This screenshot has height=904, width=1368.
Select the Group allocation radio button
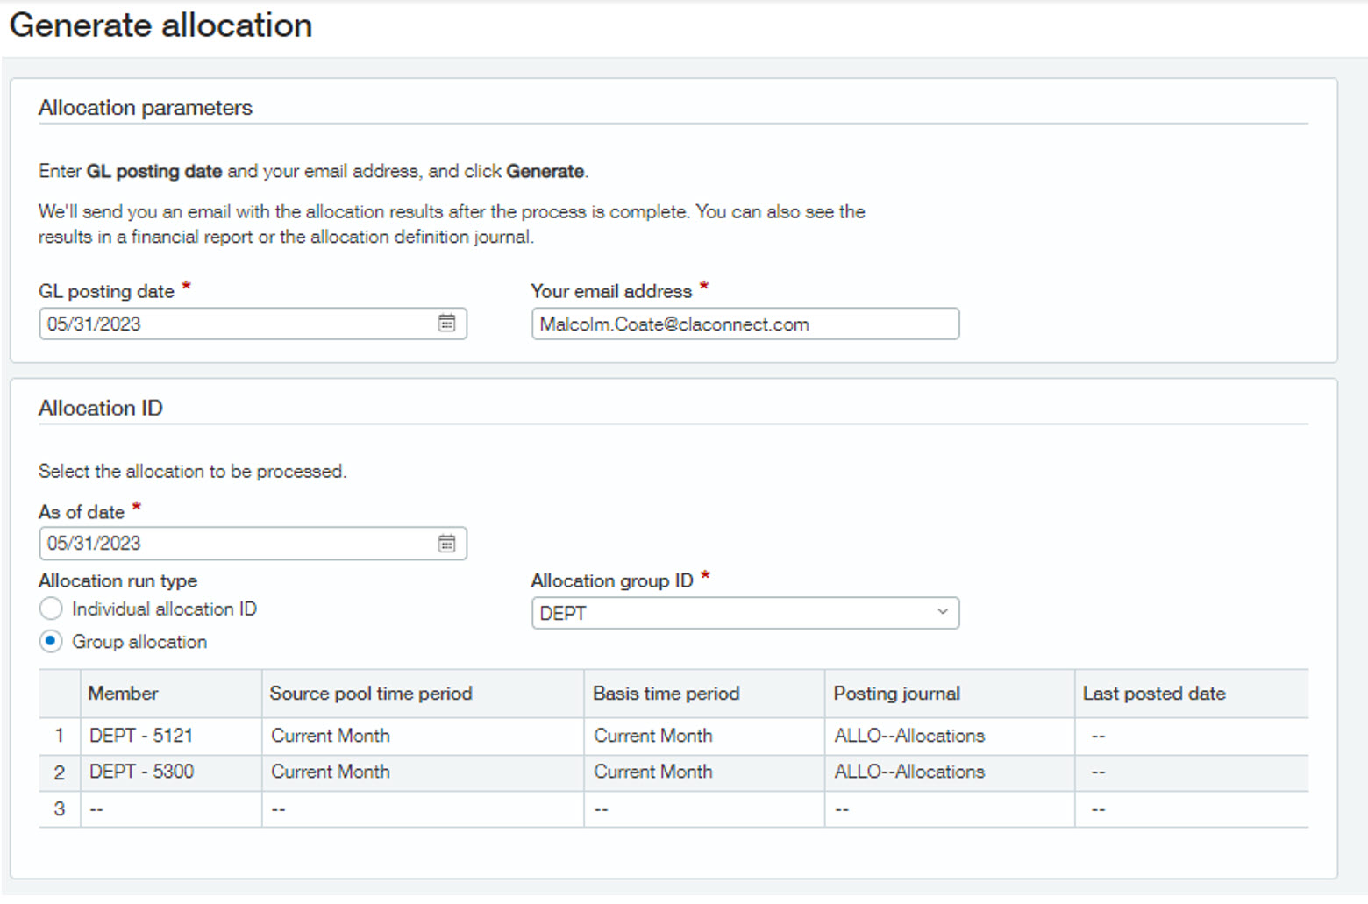(x=51, y=642)
